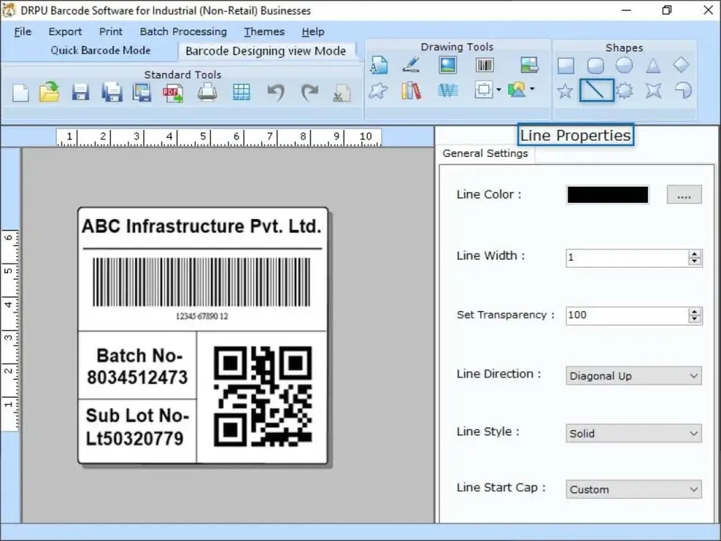Click the printer icon in Standard Tools
This screenshot has height=541, width=721.
pos(207,92)
